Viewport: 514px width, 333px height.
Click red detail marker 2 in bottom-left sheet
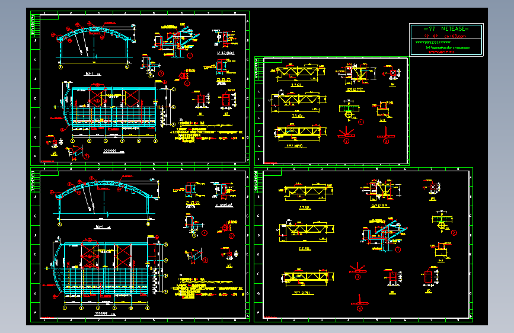(231, 236)
